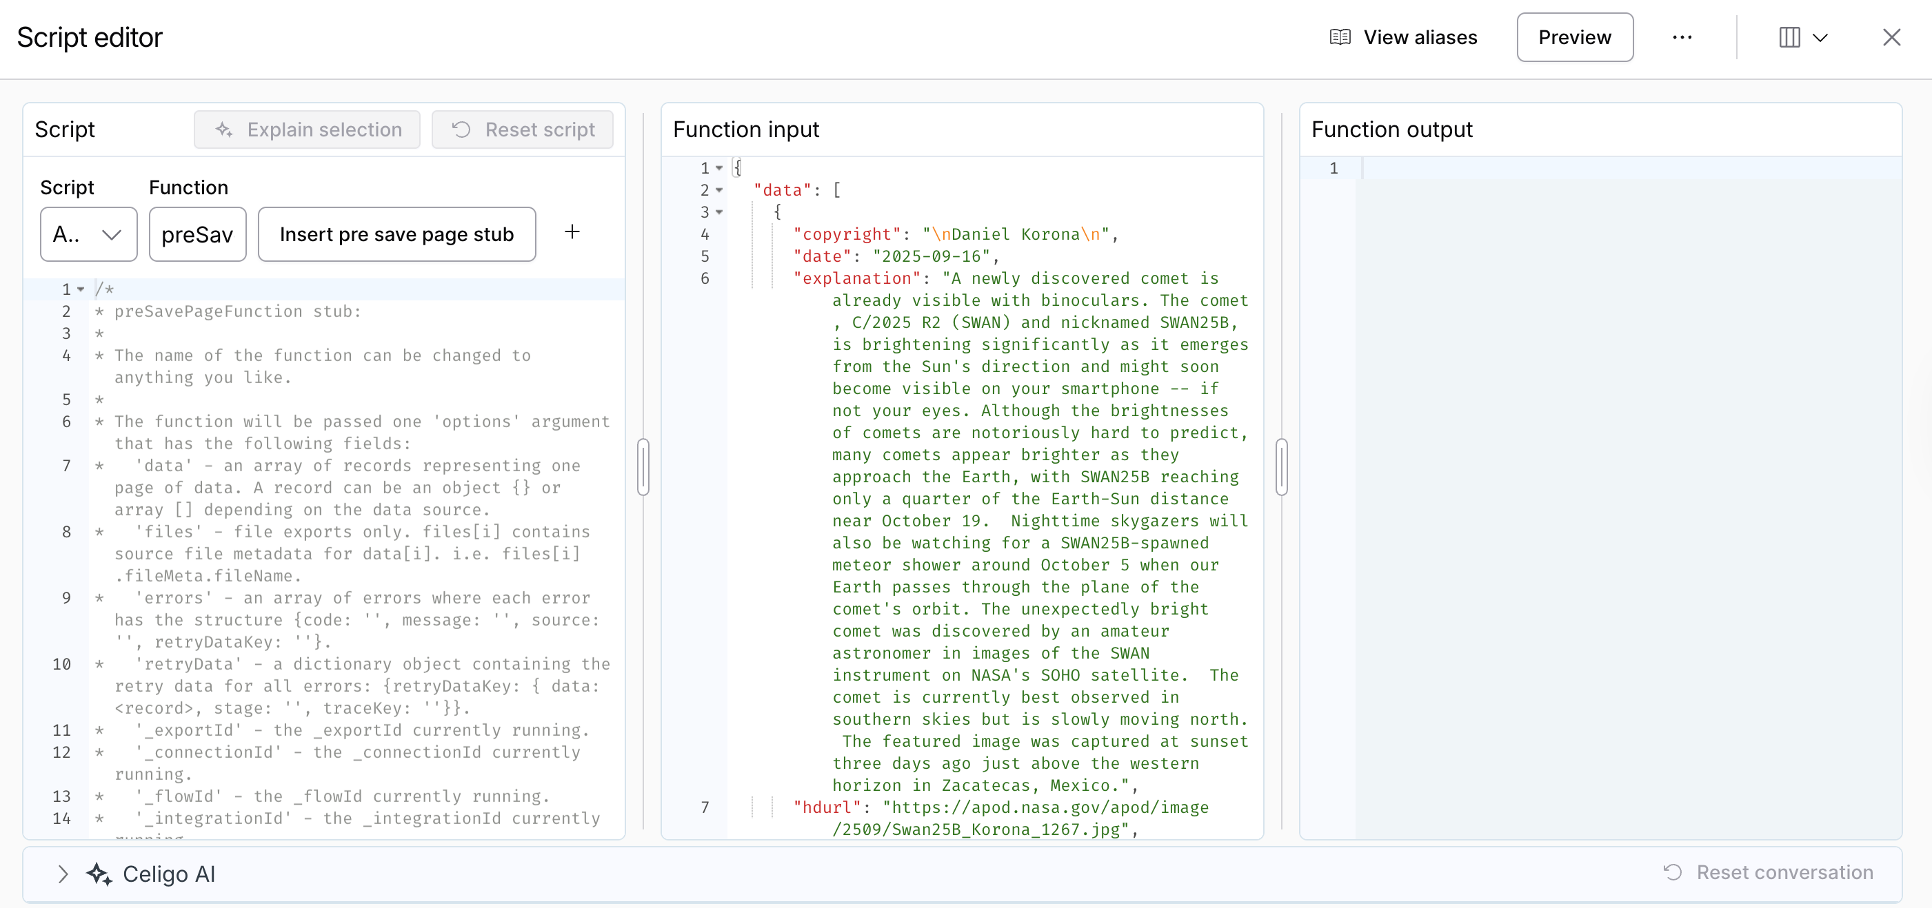This screenshot has width=1932, height=908.
Task: Open the column layout switcher icon
Action: click(1789, 37)
